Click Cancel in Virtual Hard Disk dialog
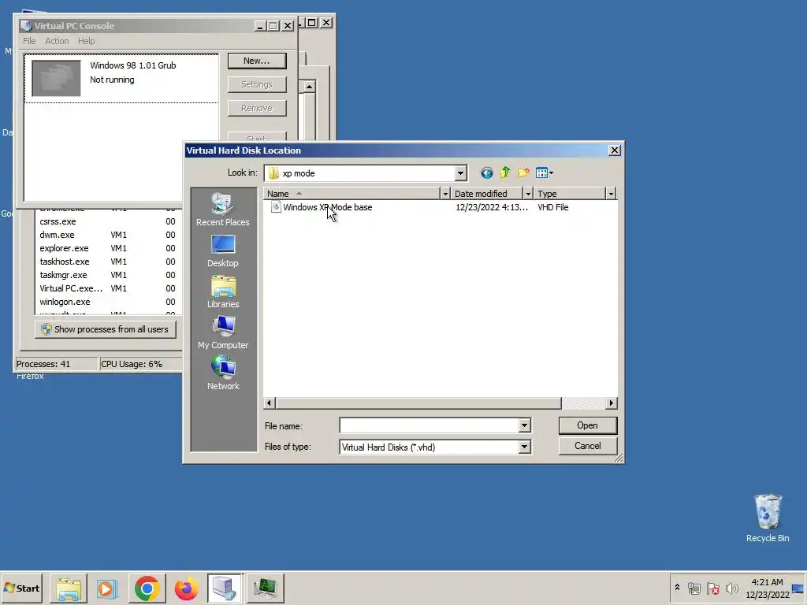 587,446
